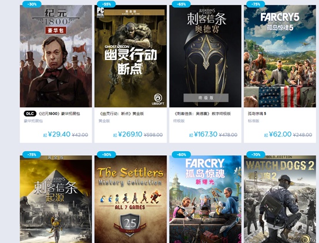Image resolution: width=319 pixels, height=243 pixels.
Task: Click the -50% badge on The Settlers
Action: (x=106, y=155)
